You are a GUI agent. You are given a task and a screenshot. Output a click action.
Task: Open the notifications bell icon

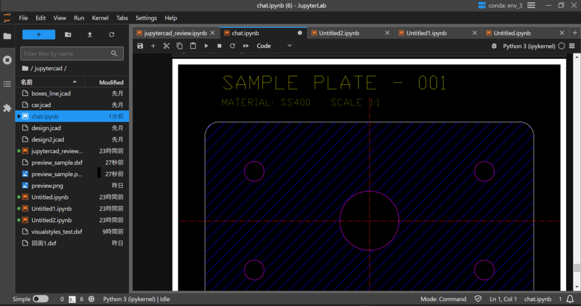coord(570,299)
